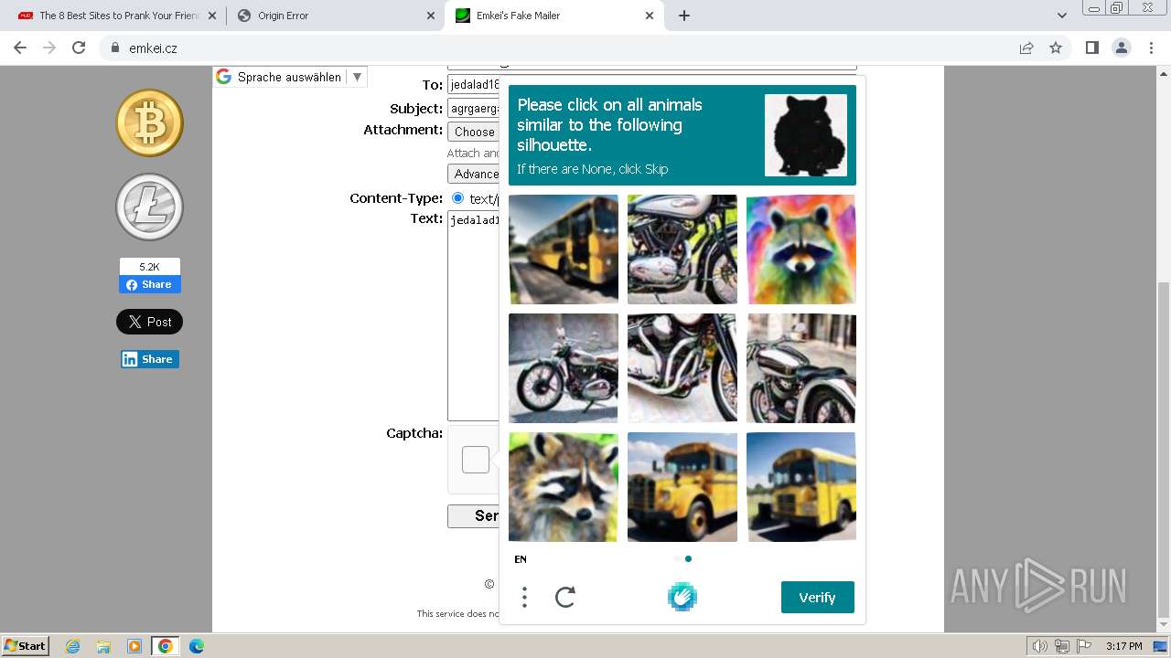
Task: Click the Litecoin donation coin icon
Action: tap(149, 207)
